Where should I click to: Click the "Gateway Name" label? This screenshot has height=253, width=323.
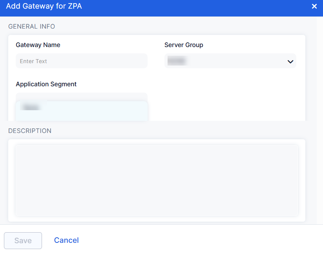click(x=38, y=45)
